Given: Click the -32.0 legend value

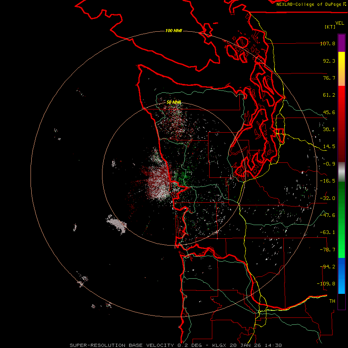Looking at the screenshot, I should 328,198.
